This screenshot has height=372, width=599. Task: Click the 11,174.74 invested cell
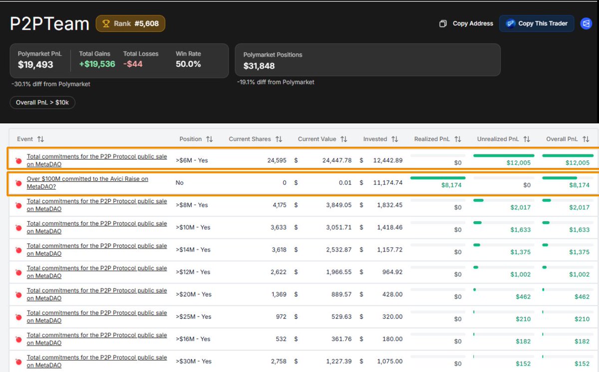pyautogui.click(x=388, y=183)
